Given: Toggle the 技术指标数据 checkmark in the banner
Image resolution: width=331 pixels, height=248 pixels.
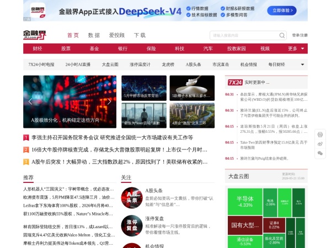Looking at the screenshot, I should 188,15.
